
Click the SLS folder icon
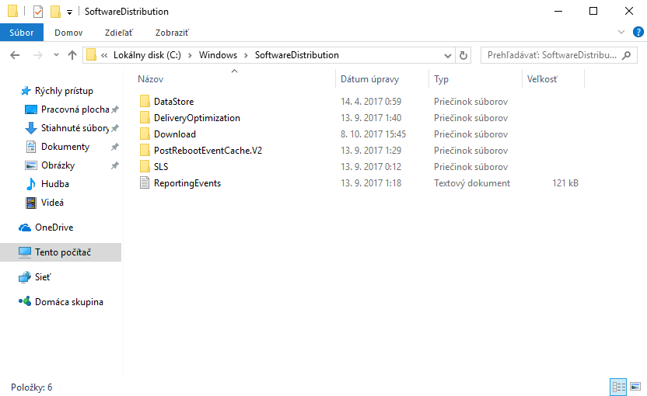145,166
